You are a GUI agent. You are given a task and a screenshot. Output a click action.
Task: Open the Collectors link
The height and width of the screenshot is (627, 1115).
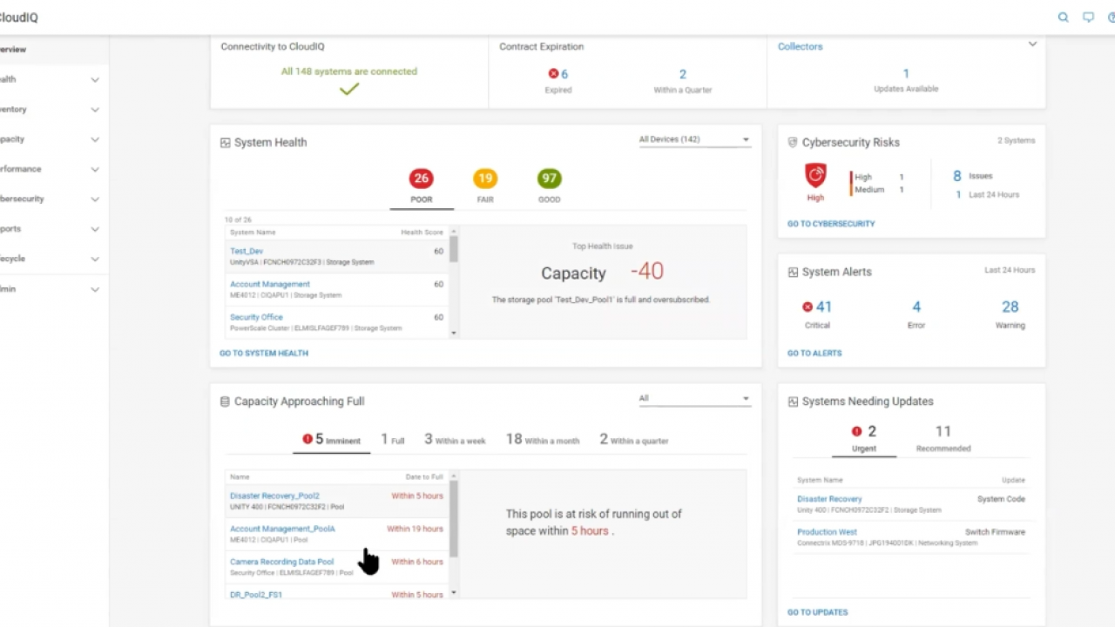[800, 47]
